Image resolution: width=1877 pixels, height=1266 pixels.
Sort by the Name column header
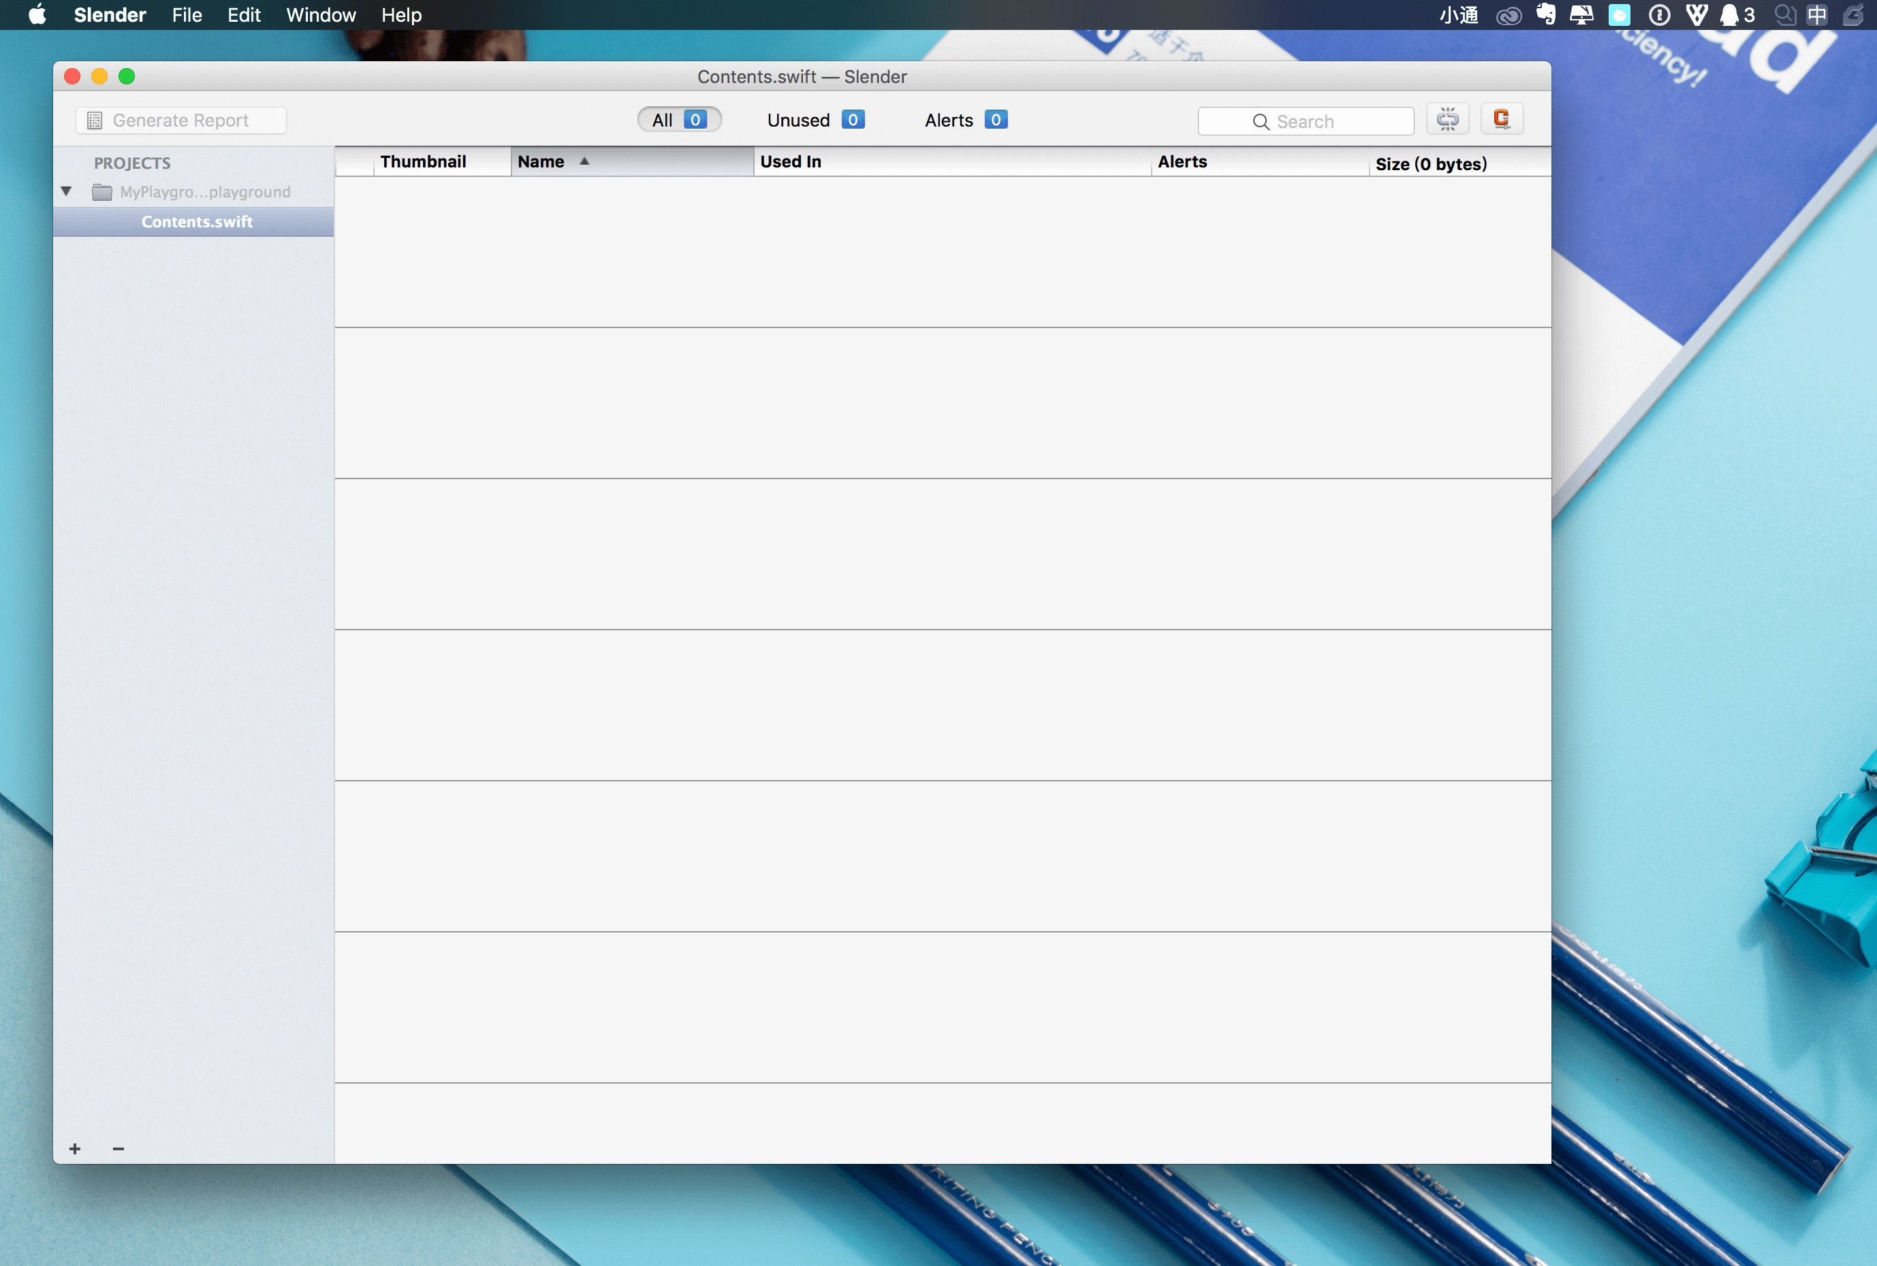[631, 161]
